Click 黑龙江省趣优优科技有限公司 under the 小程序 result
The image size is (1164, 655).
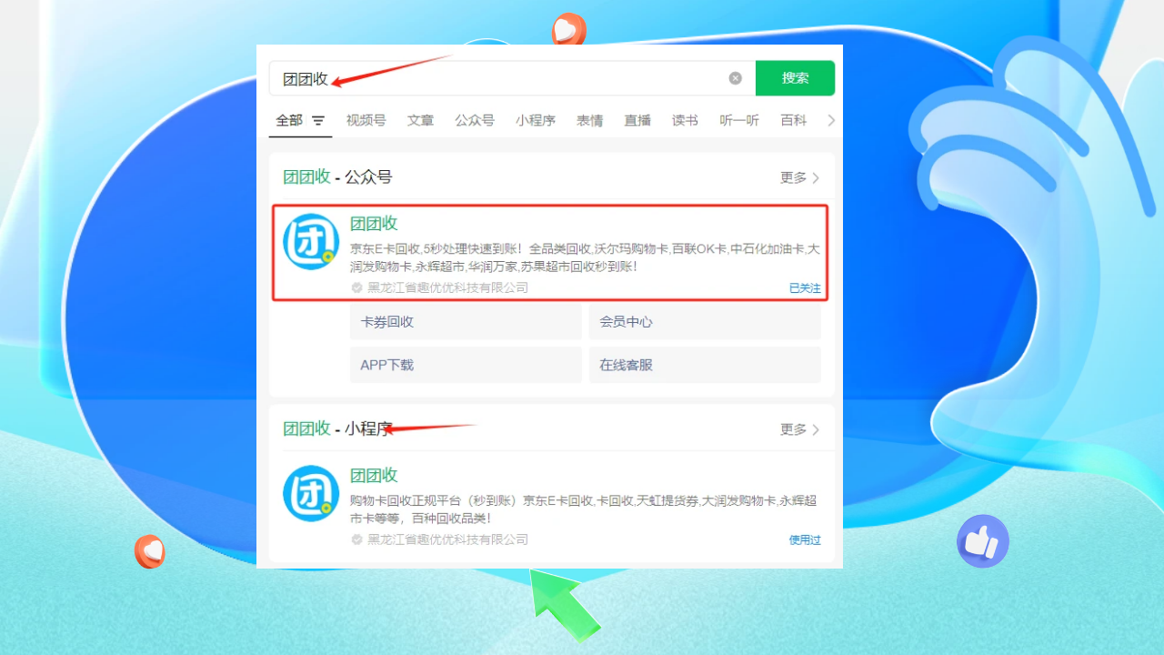(447, 540)
